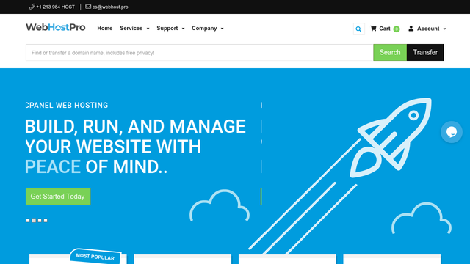Click the WebHostPro logo

(56, 27)
